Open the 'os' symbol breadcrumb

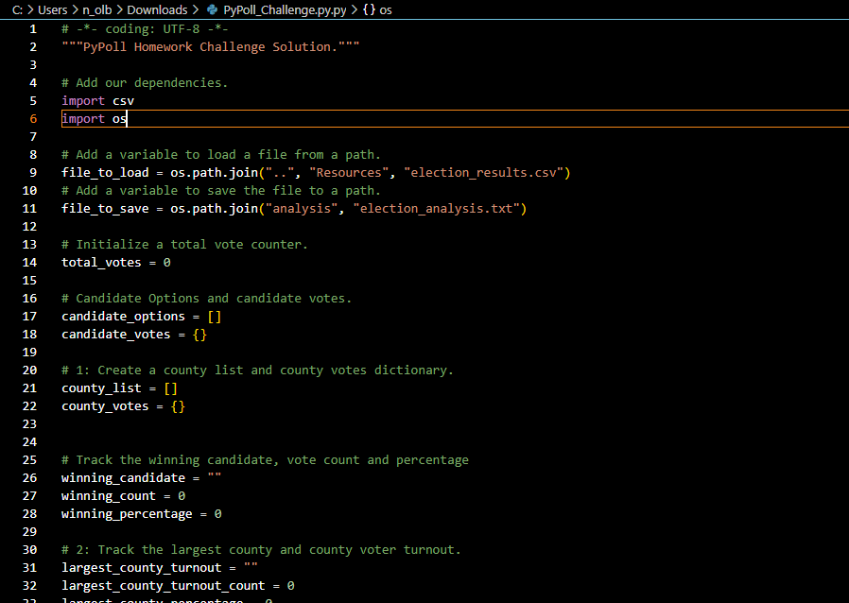(386, 9)
